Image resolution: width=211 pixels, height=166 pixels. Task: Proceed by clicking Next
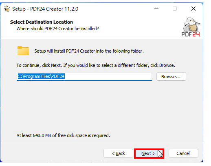pos(148,153)
